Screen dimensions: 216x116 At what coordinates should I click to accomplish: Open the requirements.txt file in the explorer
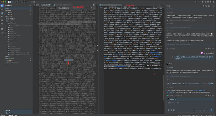point(13,63)
